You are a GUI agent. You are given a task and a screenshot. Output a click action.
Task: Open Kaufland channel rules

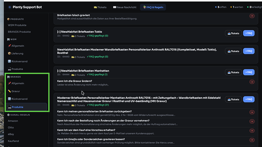13,141
